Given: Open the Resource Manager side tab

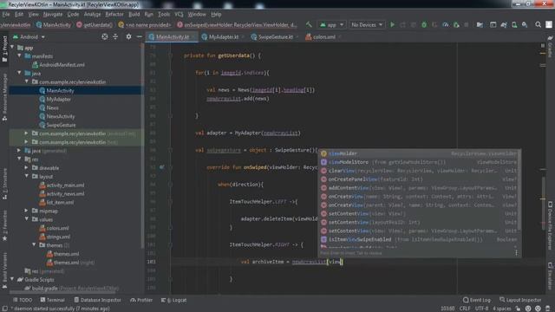Looking at the screenshot, I should (x=4, y=97).
